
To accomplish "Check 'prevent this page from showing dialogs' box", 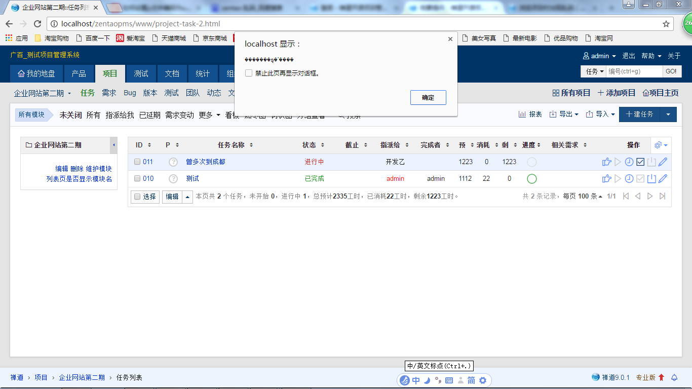I will click(249, 73).
